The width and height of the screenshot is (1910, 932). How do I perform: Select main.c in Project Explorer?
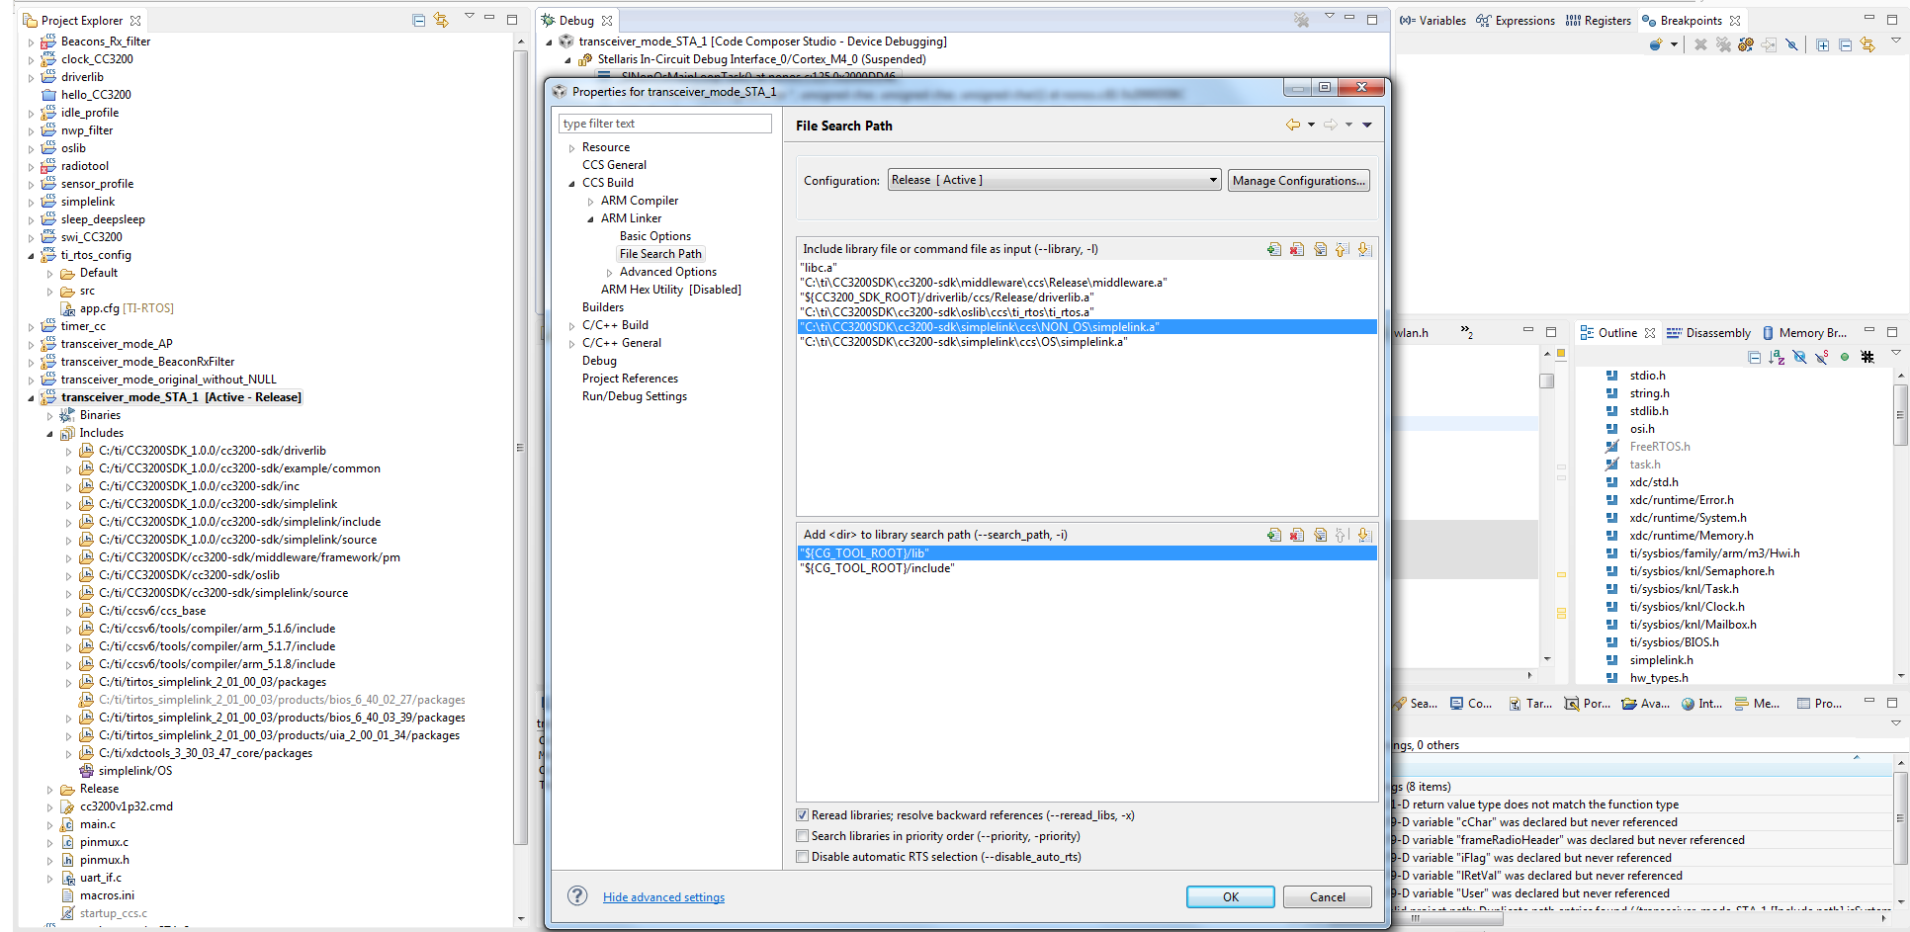98,824
